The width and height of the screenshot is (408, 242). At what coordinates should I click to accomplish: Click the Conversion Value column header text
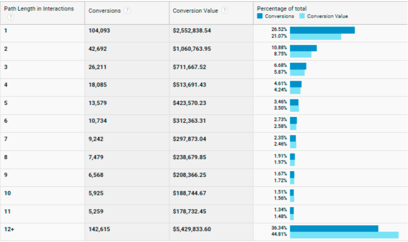click(195, 10)
